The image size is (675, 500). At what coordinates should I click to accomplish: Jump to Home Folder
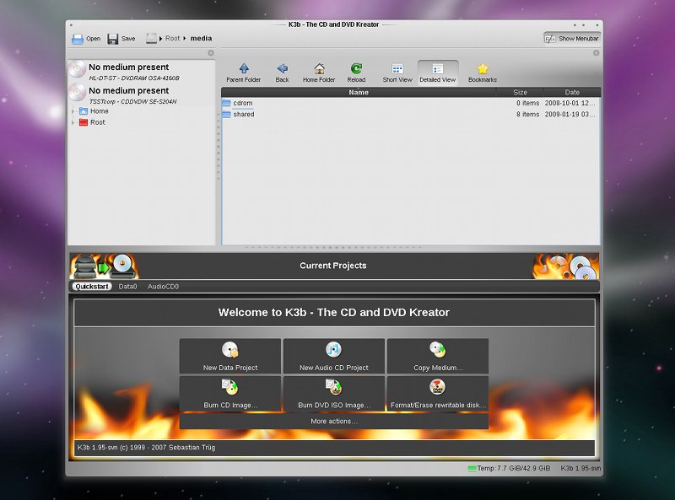(319, 73)
